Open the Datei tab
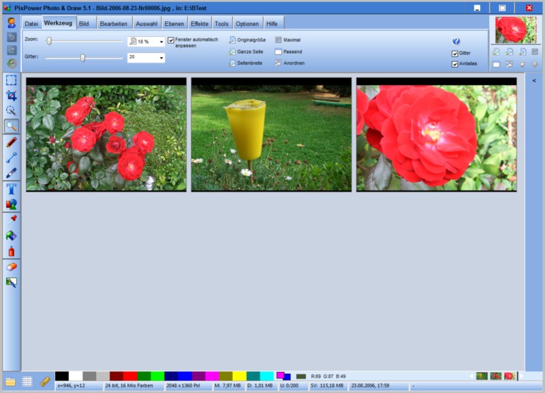545x393 pixels. coord(31,24)
